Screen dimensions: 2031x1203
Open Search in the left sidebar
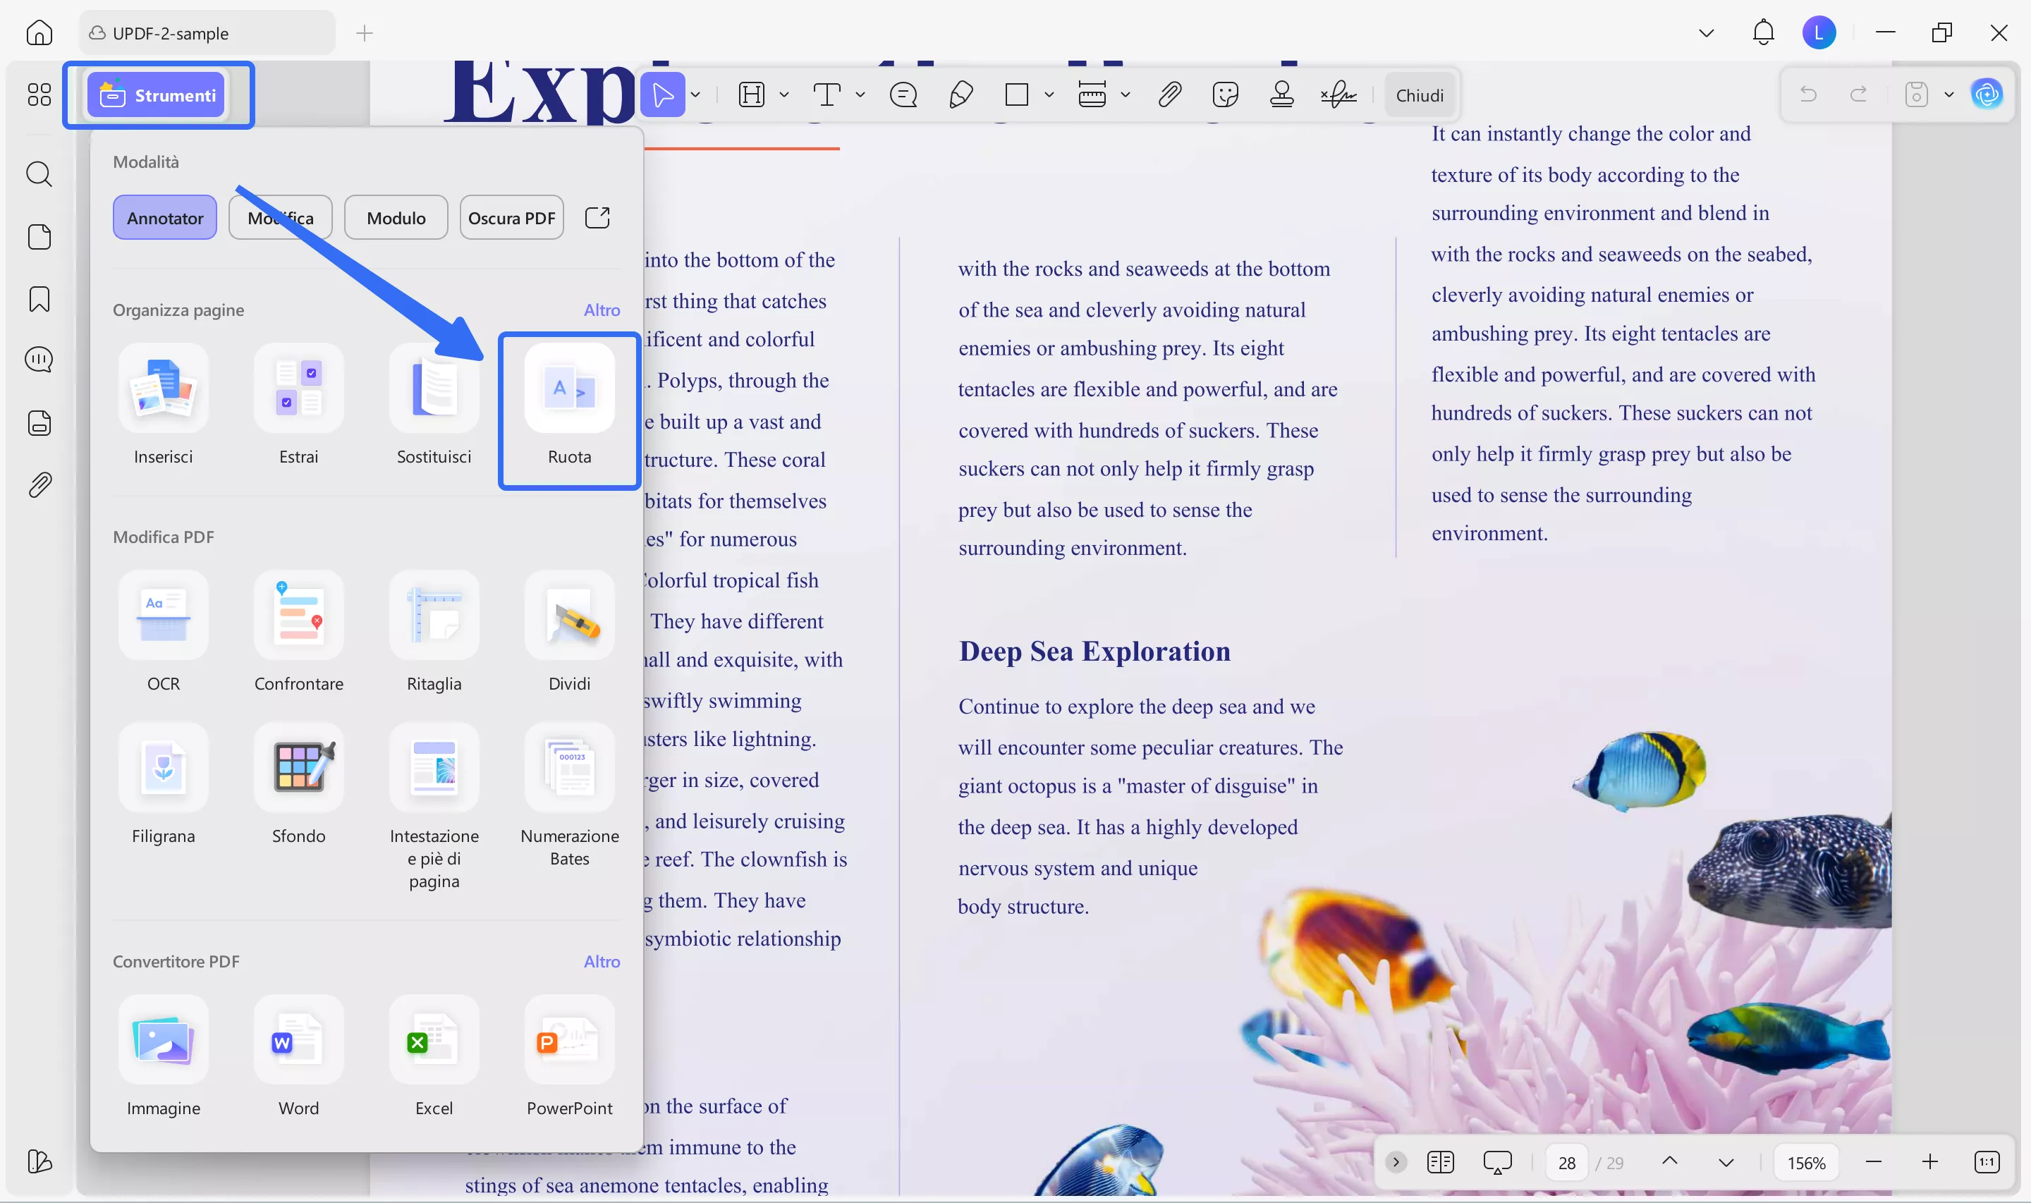[x=39, y=174]
